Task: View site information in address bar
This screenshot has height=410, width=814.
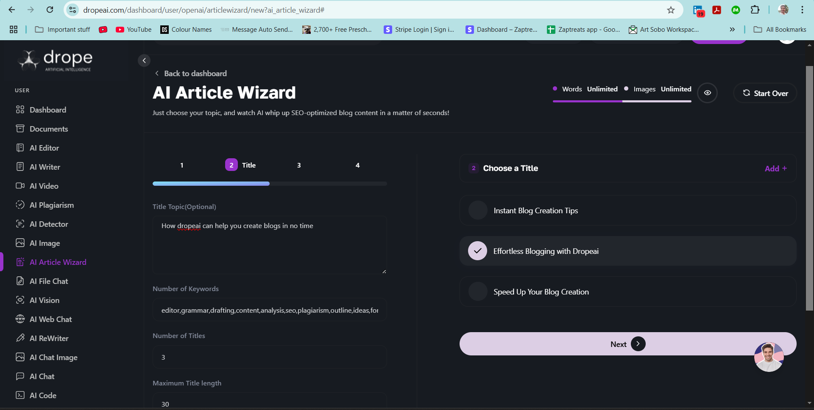Action: pos(72,10)
